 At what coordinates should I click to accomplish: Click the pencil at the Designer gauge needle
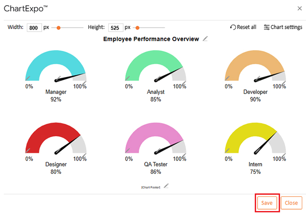[58, 150]
